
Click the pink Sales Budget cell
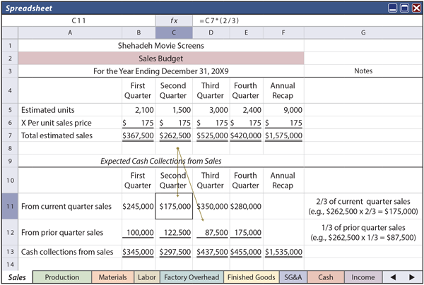click(161, 59)
